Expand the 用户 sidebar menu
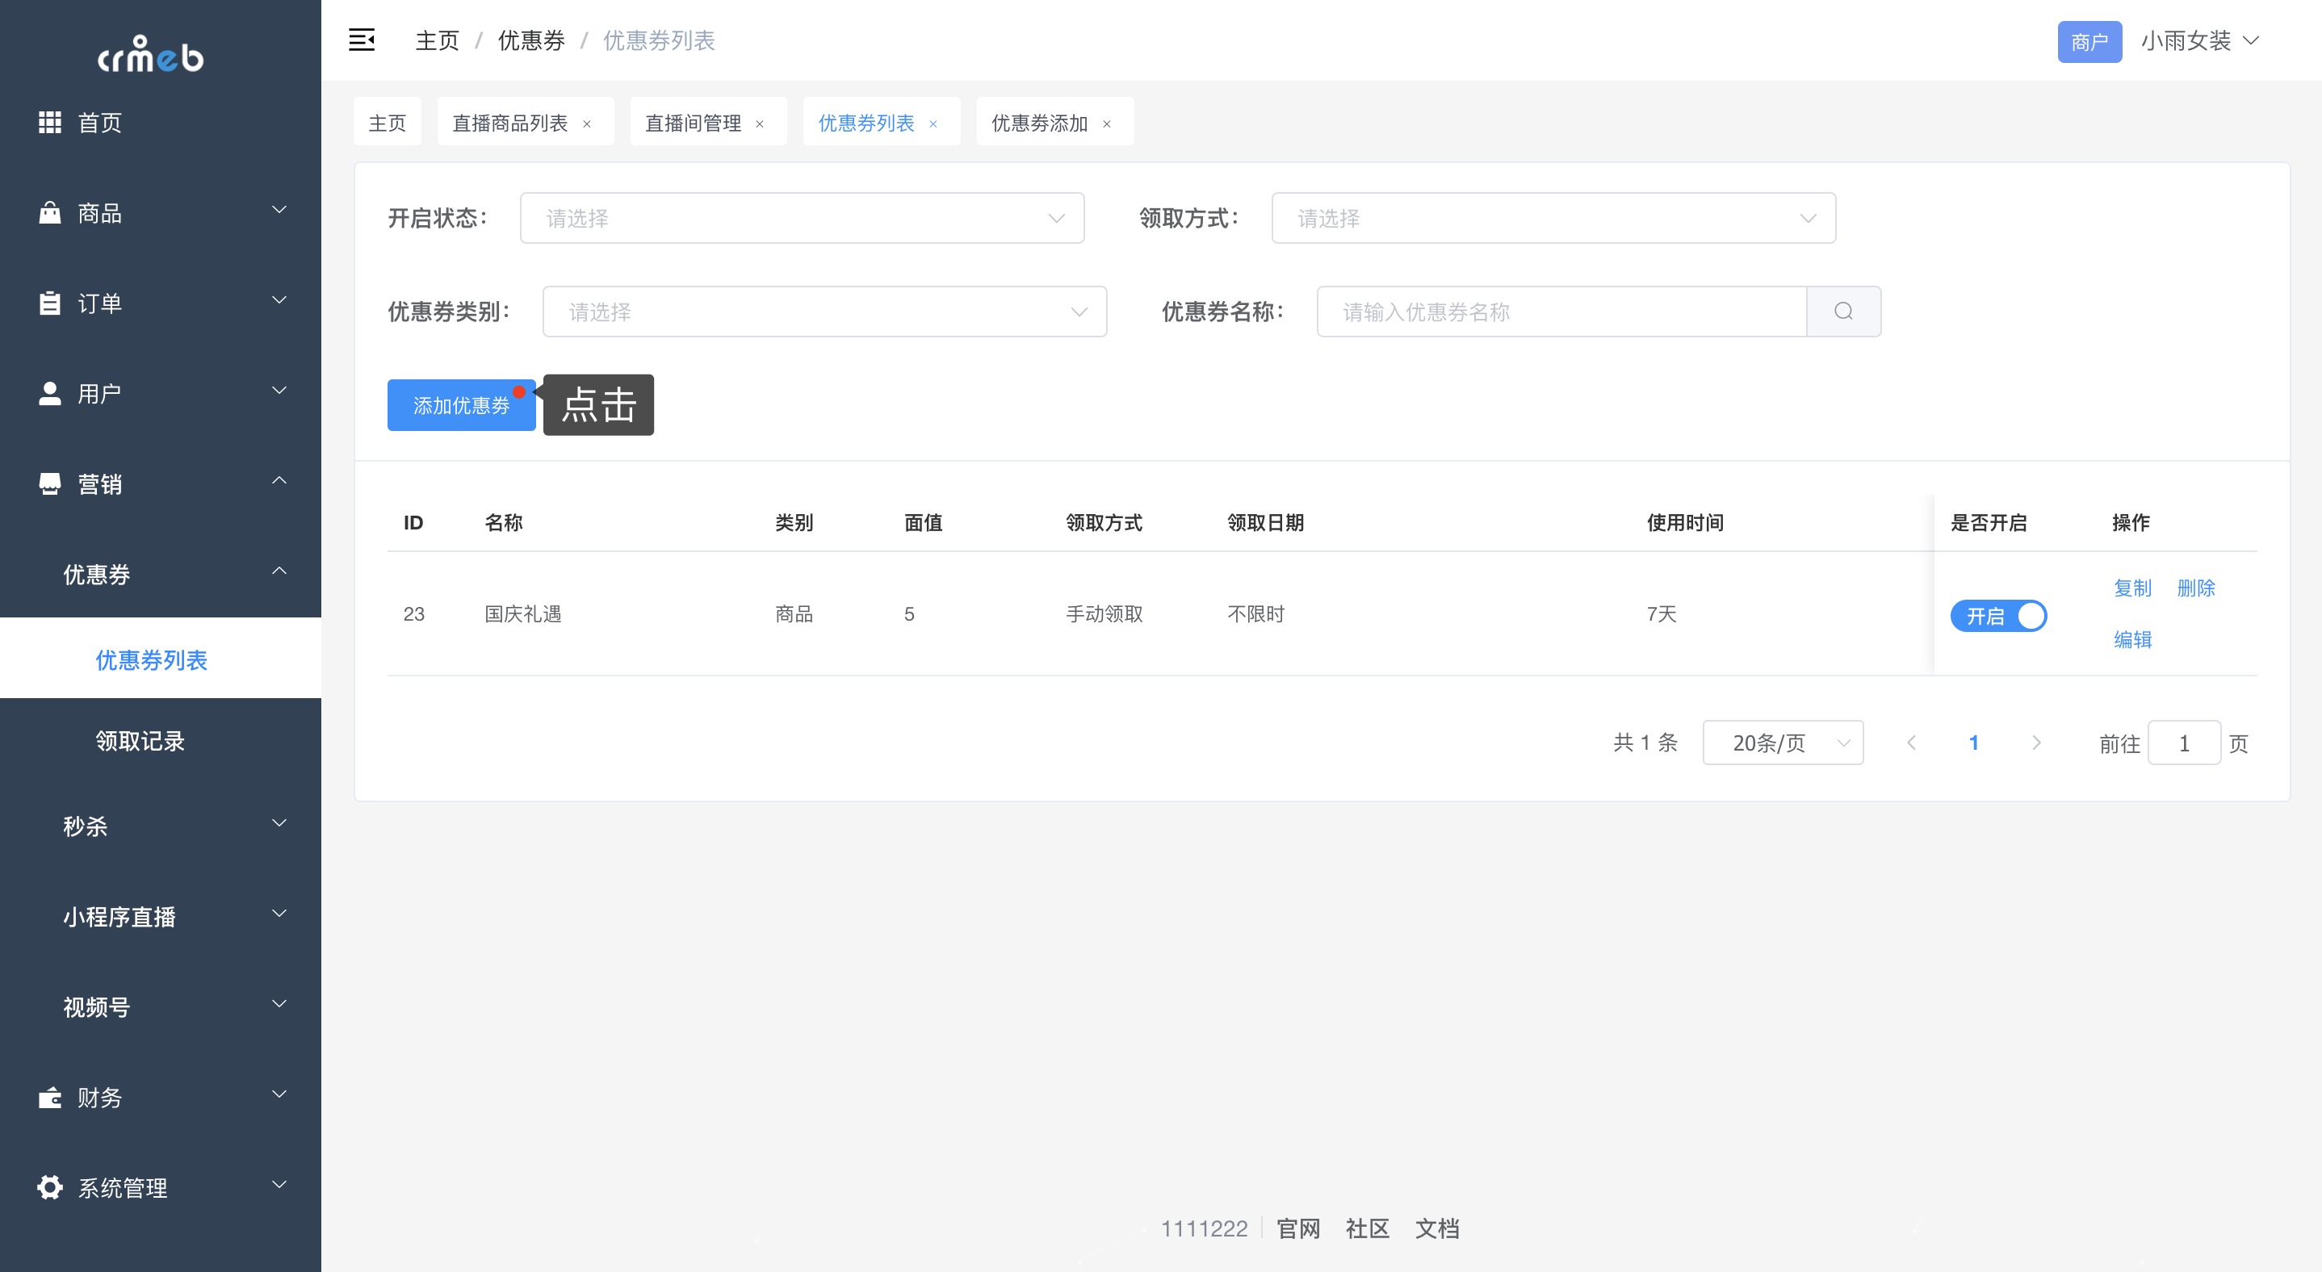Screen dimensions: 2322x1272 [x=161, y=393]
